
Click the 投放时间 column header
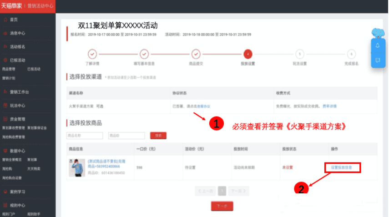click(241, 149)
